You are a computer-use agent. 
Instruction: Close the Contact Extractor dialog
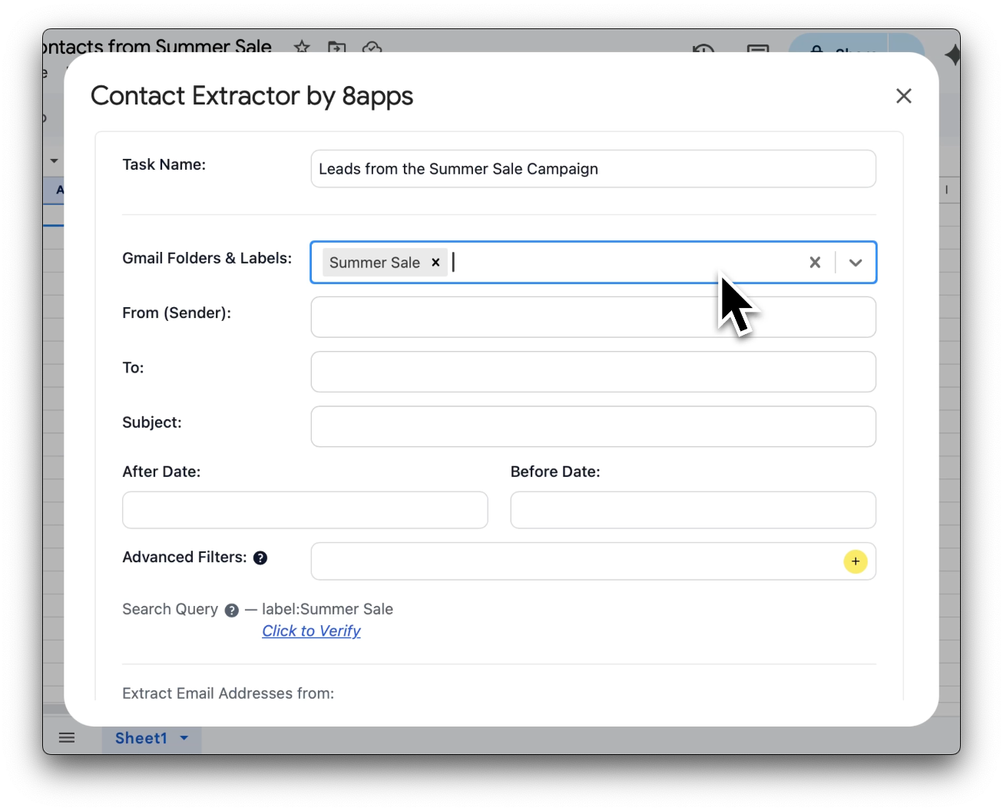click(x=903, y=96)
